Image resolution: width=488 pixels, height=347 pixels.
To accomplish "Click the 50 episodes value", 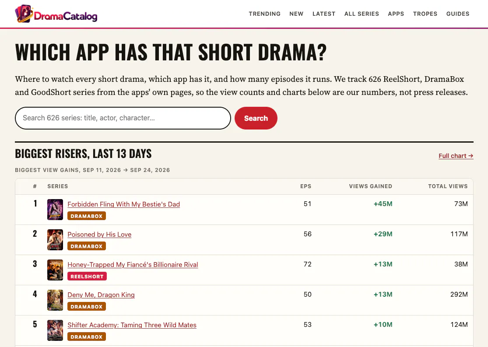I will pos(308,294).
